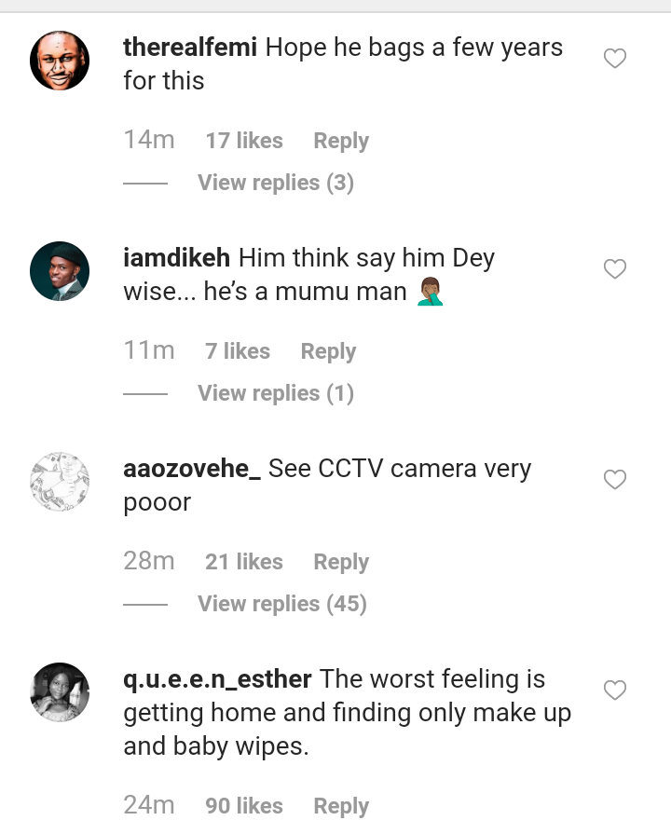View 21 likes on aaozovehe_'s comment
This screenshot has height=834, width=671.
click(x=244, y=562)
